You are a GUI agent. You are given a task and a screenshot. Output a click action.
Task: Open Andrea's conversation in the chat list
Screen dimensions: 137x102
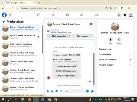21,88
